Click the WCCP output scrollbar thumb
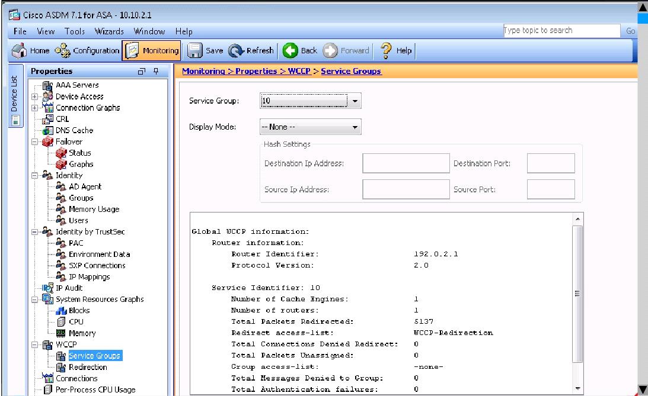 pyautogui.click(x=577, y=294)
